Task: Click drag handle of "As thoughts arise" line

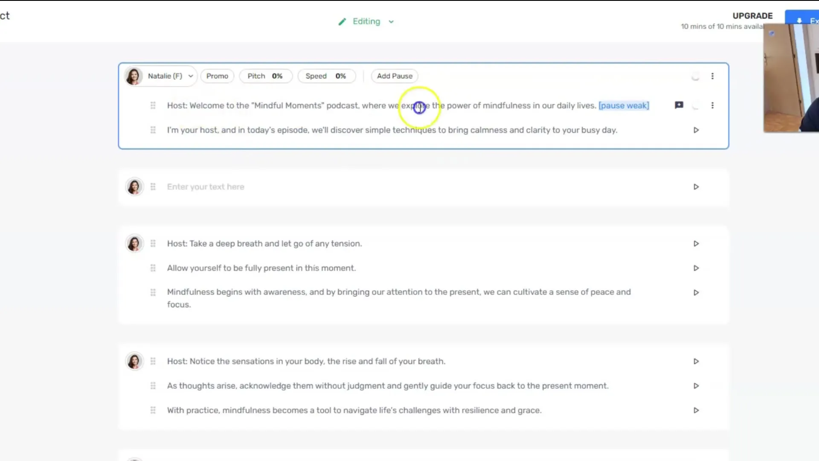Action: pyautogui.click(x=153, y=386)
